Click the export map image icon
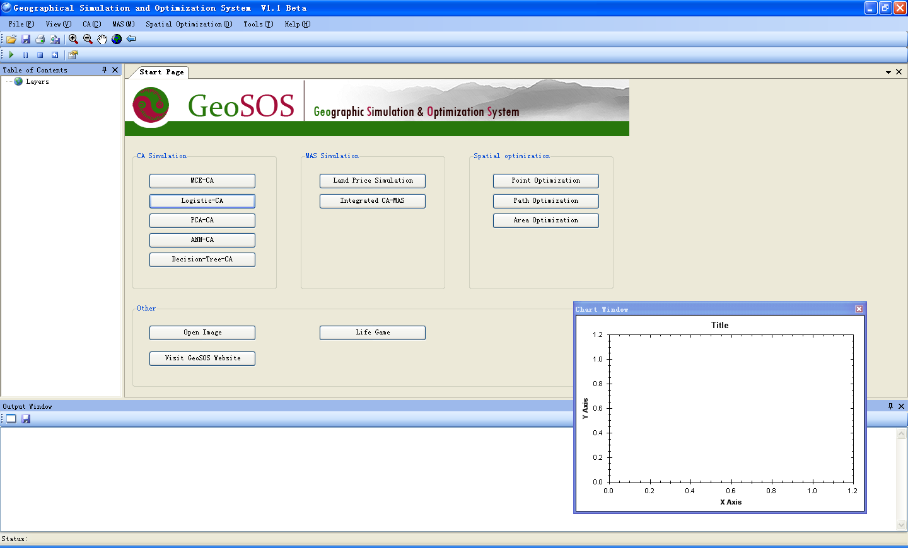Viewport: 908px width, 548px height. point(55,39)
